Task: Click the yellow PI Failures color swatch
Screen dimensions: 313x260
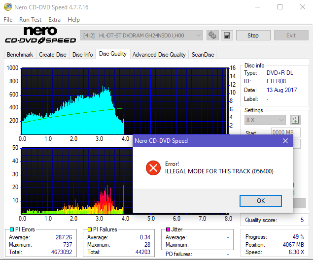Action: coord(90,229)
